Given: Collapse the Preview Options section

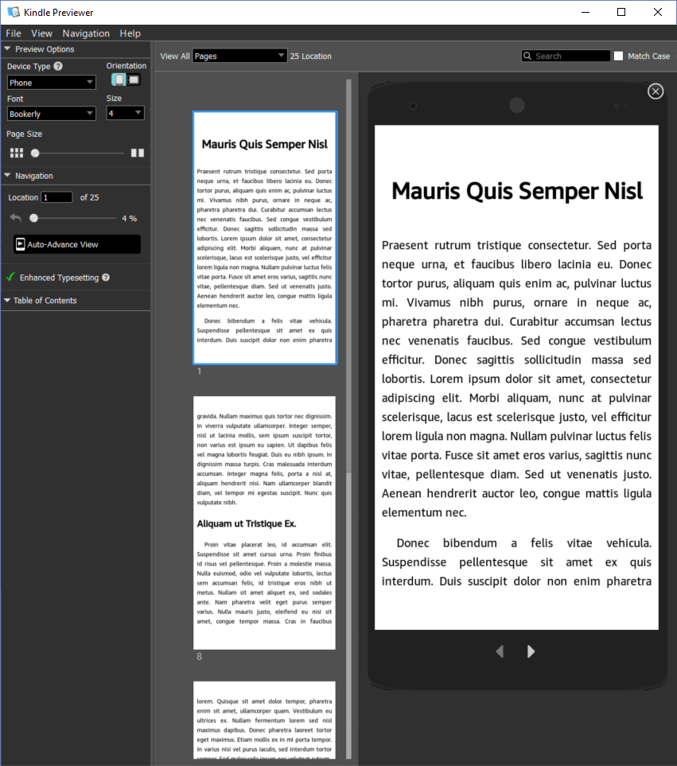Looking at the screenshot, I should pyautogui.click(x=8, y=49).
